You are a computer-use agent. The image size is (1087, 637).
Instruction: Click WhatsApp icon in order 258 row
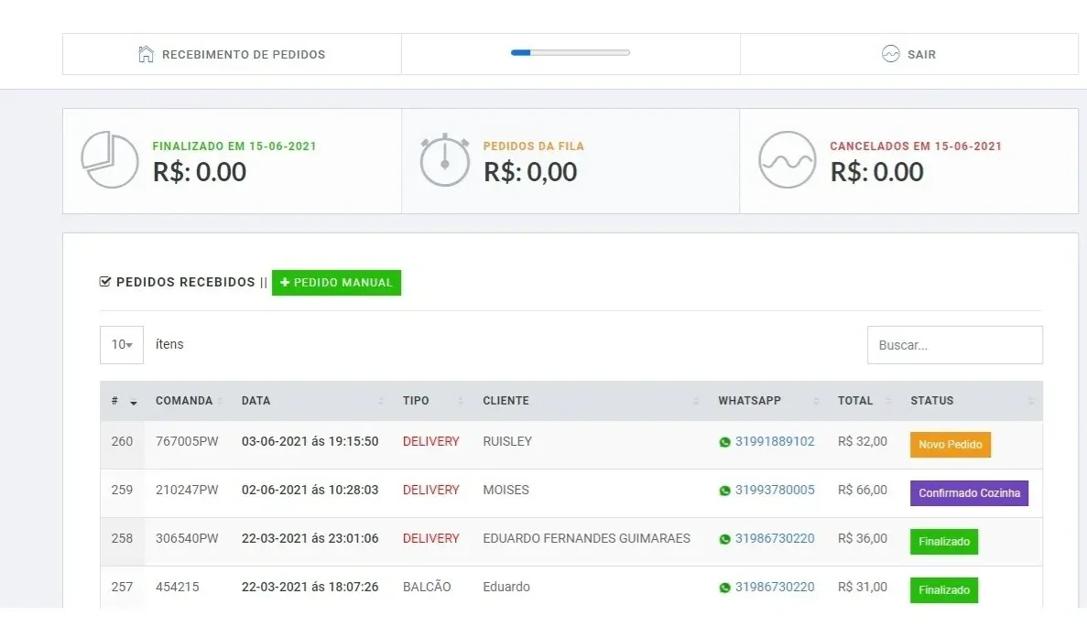(724, 539)
